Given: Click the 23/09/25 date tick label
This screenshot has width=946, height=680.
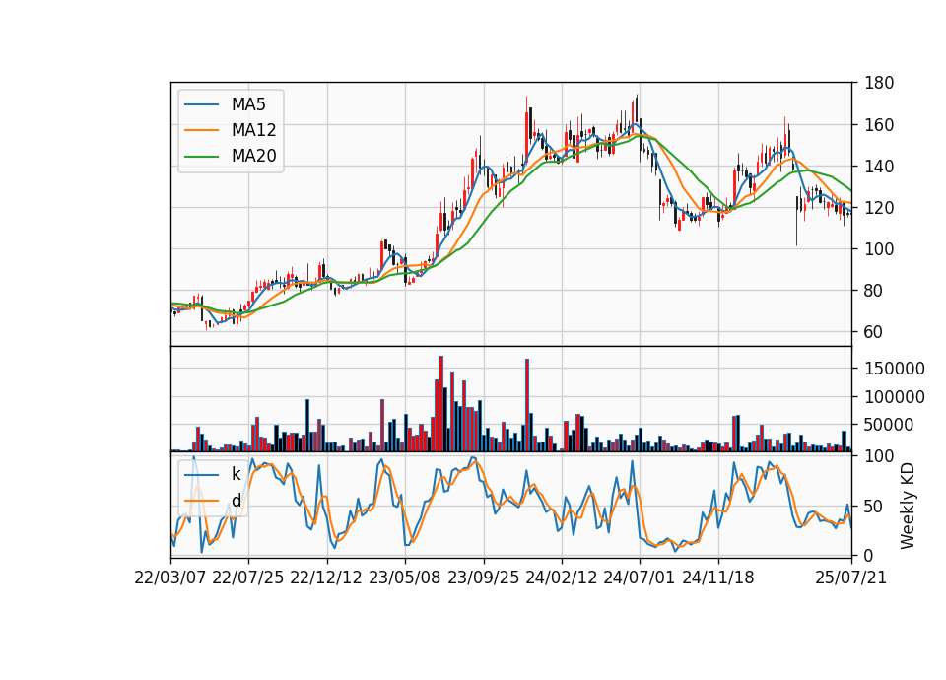Looking at the screenshot, I should point(483,578).
